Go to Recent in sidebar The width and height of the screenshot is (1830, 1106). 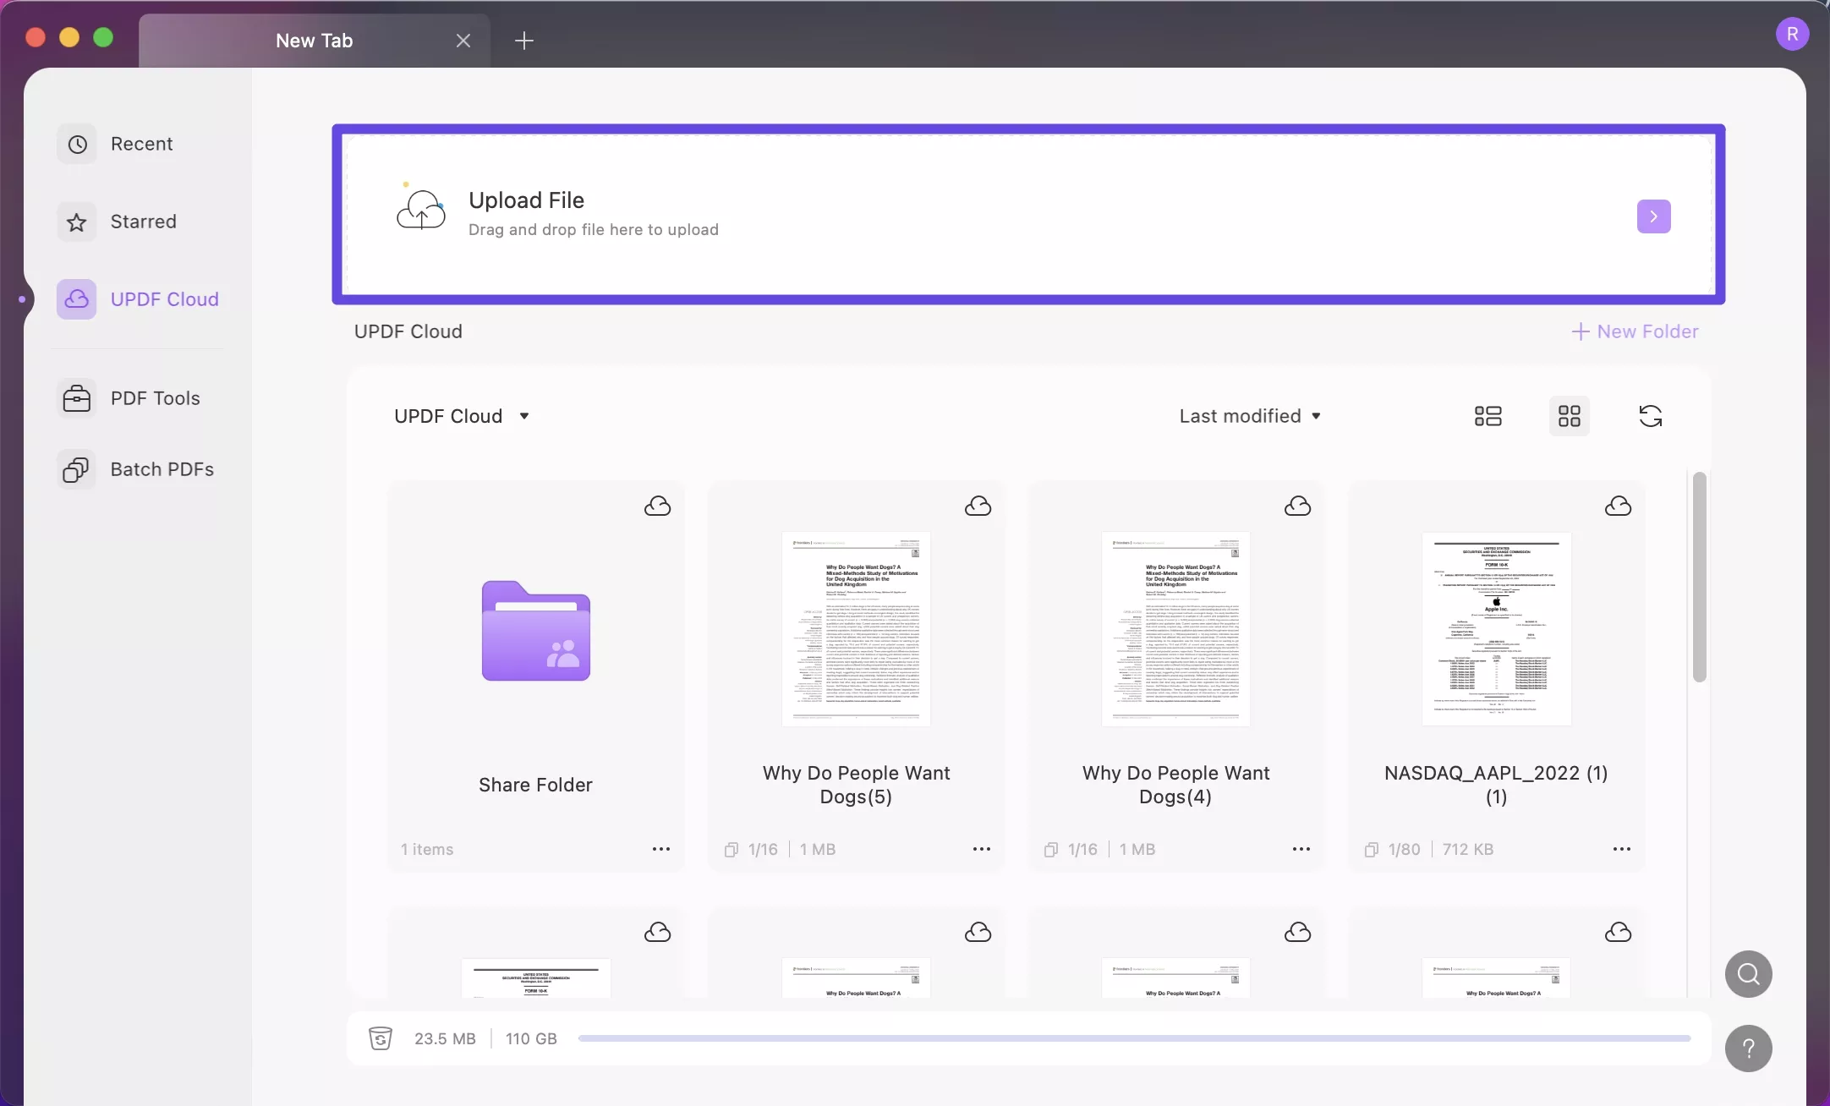[x=140, y=144]
